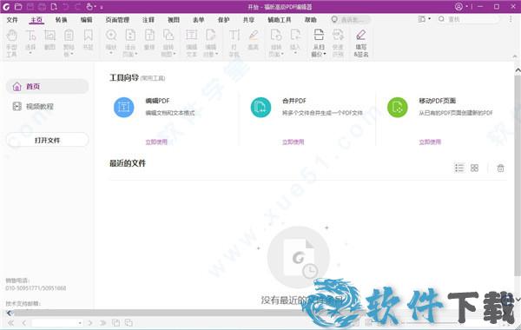Switch recent files to thumbnail grid view
The height and width of the screenshot is (330, 521).
pos(474,168)
